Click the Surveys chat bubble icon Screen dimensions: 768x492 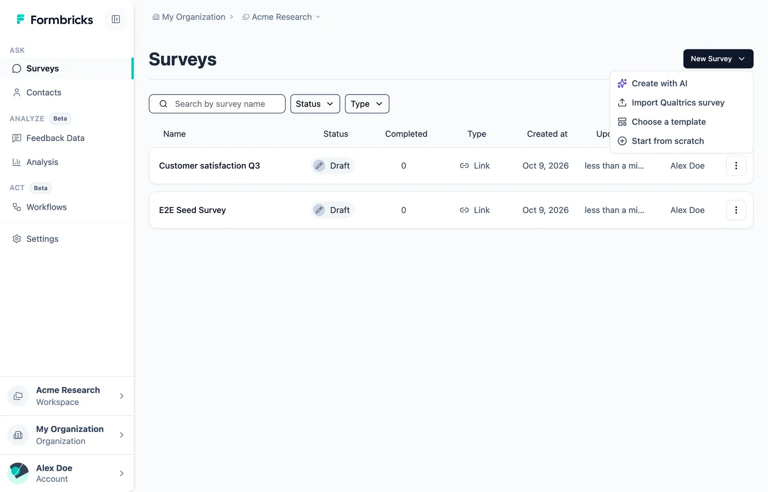17,69
